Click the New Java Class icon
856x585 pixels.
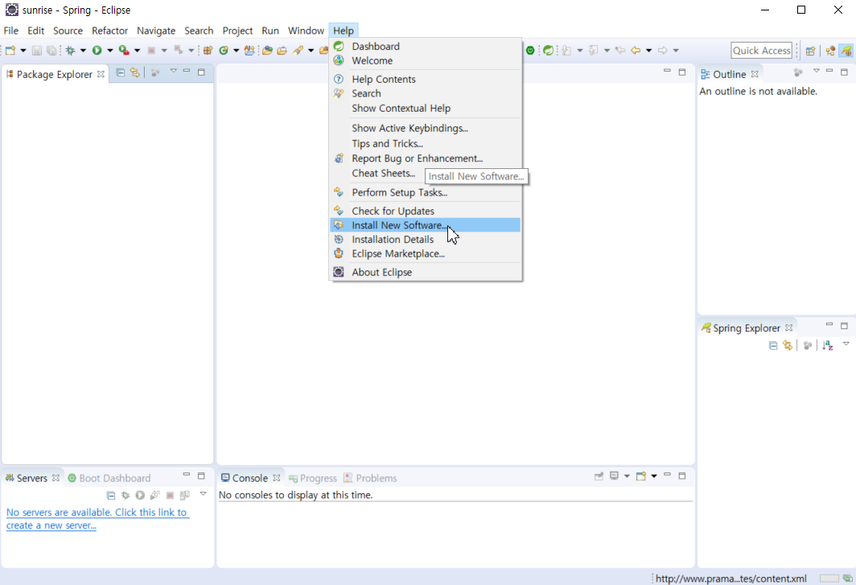224,50
